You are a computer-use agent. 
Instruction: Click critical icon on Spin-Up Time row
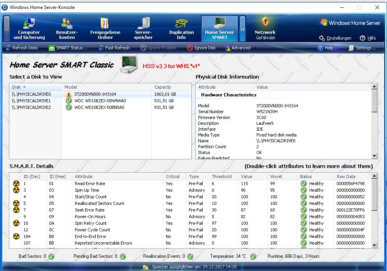click(16, 190)
